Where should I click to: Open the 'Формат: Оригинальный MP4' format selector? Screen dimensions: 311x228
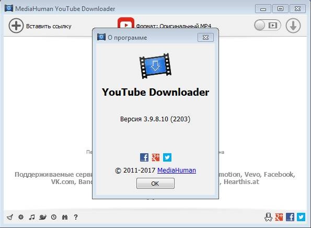(174, 26)
